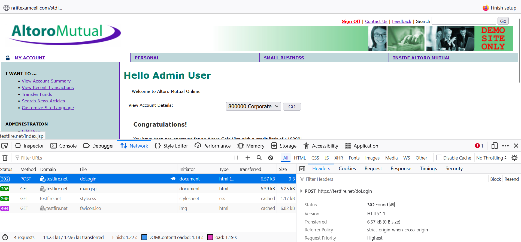The height and width of the screenshot is (242, 521).
Task: Open devtools more options ellipsis menu
Action: (505, 146)
